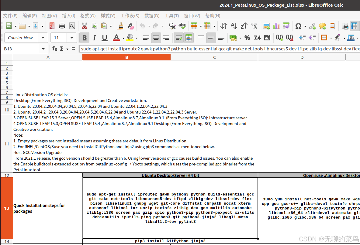The height and width of the screenshot is (245, 360).
Task: Click the Formula equals icon
Action: [x=73, y=49]
